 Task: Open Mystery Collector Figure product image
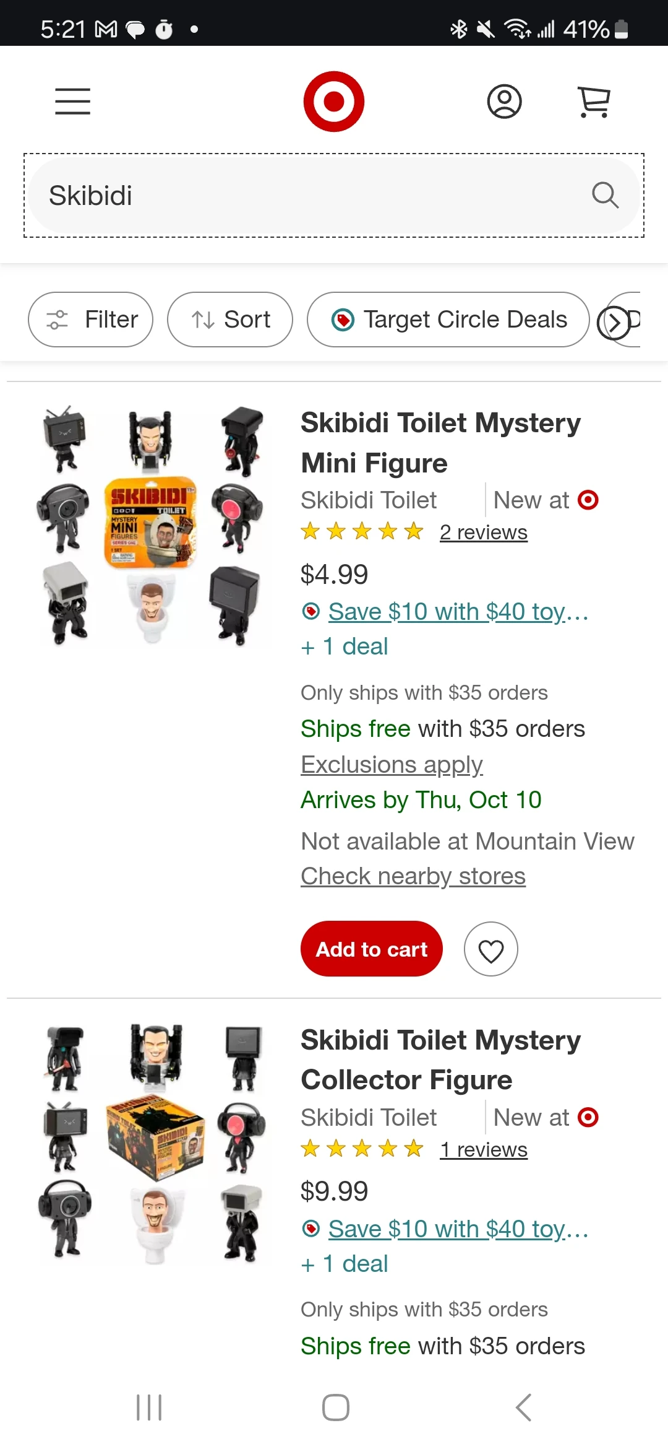152,1144
